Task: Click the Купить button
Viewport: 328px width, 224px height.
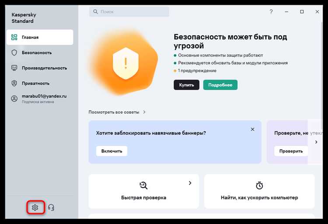Action: (x=186, y=85)
